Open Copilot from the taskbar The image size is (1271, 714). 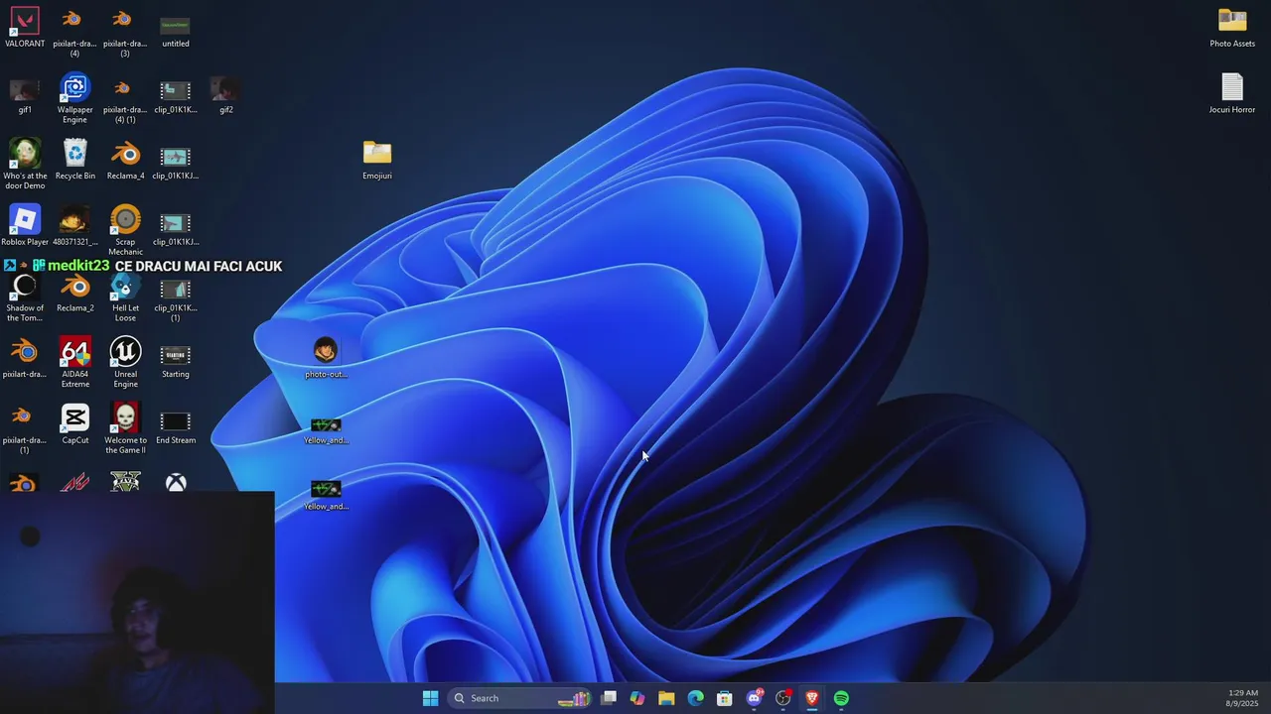637,698
